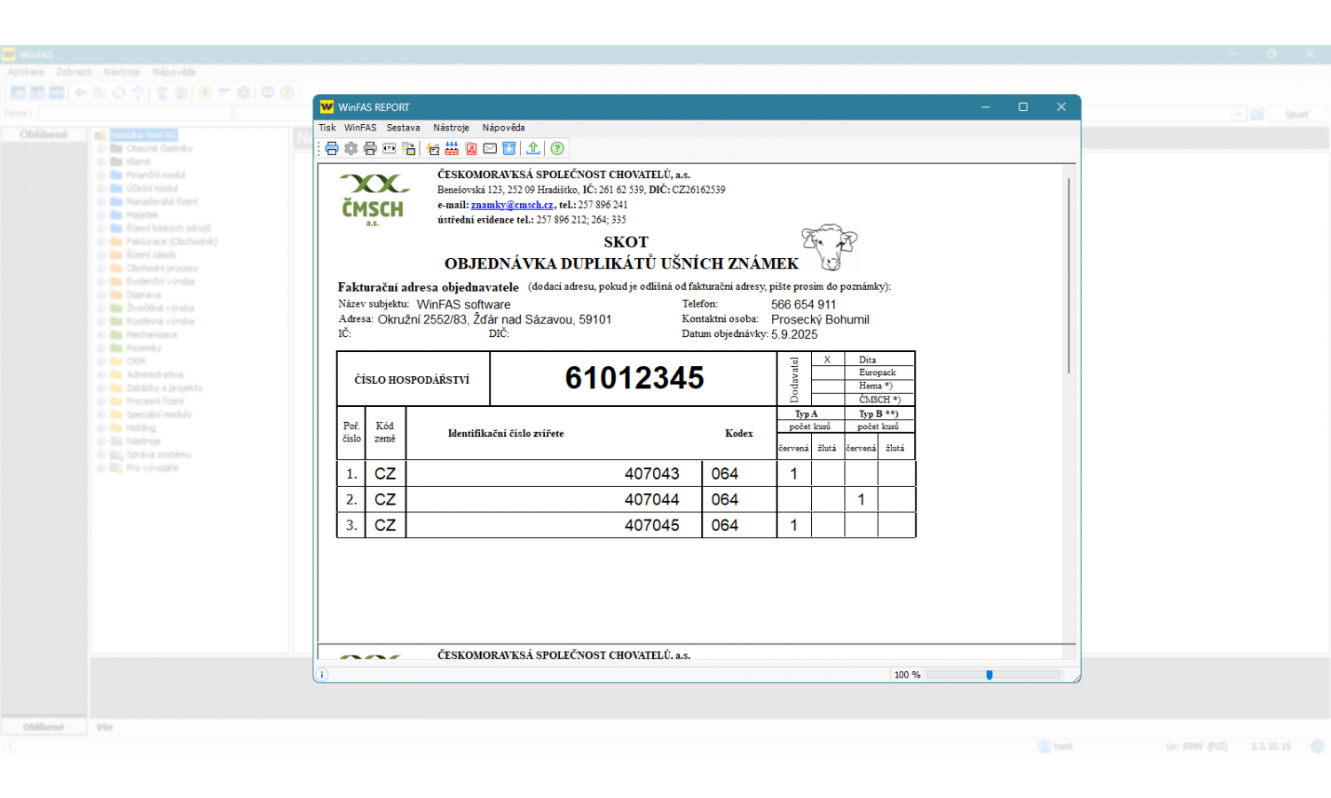Open help with the green question mark
The width and height of the screenshot is (1331, 798).
557,149
